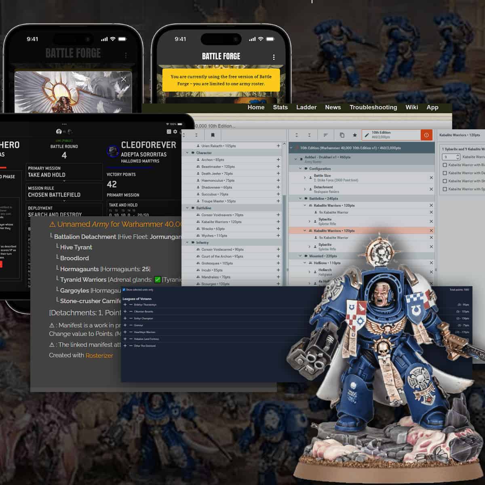Check the Kabalite Warrior with Sp… option
485x485 pixels.
445,189
